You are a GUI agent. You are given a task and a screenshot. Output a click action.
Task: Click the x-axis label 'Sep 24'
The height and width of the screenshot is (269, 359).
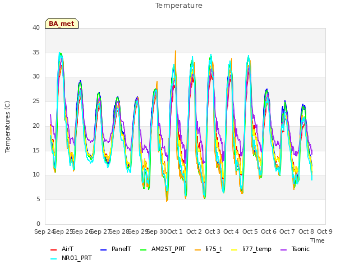44,231
